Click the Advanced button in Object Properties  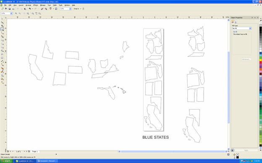coord(246,59)
